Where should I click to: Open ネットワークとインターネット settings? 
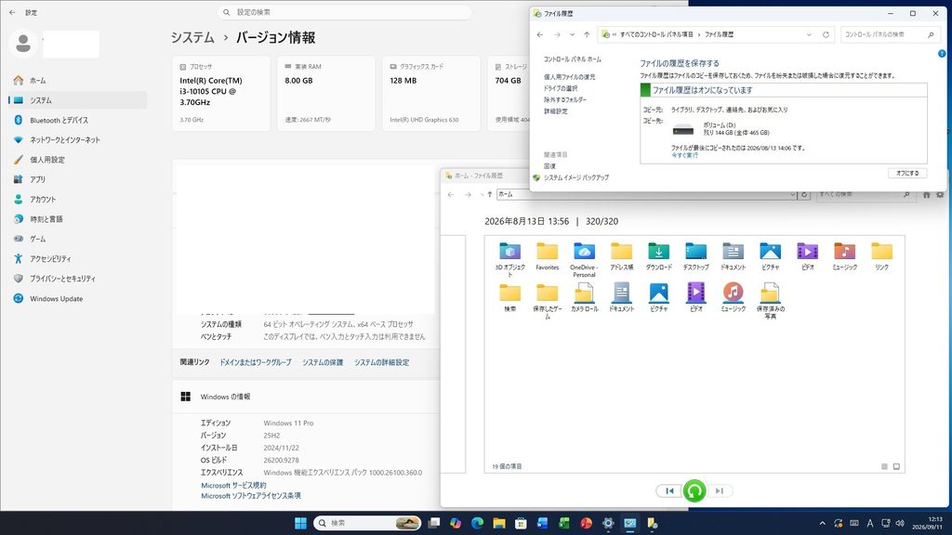click(x=78, y=140)
